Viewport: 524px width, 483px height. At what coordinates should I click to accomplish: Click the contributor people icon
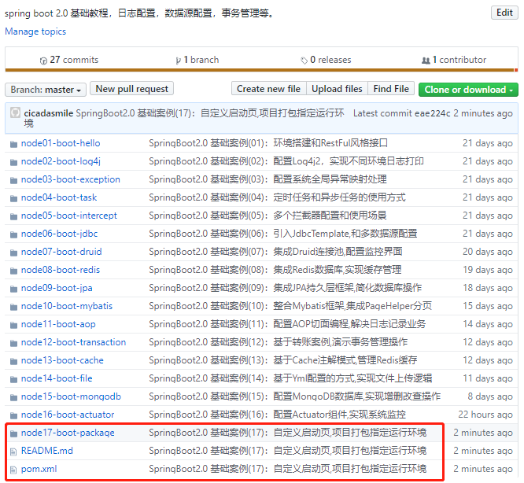point(426,61)
